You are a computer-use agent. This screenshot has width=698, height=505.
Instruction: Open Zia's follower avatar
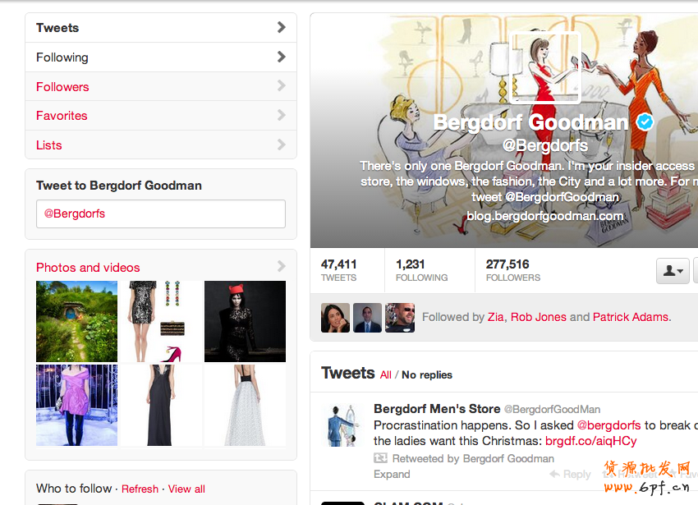[335, 318]
